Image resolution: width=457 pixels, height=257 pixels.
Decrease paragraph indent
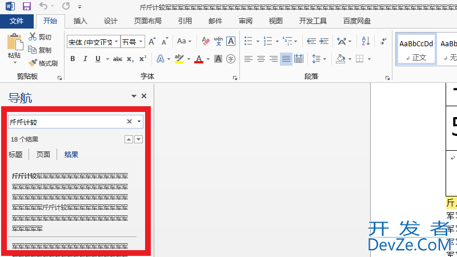click(311, 41)
